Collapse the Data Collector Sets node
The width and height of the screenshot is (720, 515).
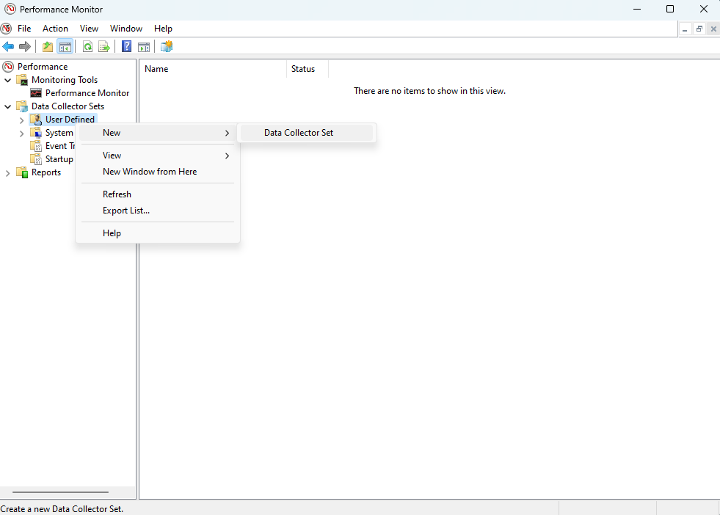8,106
